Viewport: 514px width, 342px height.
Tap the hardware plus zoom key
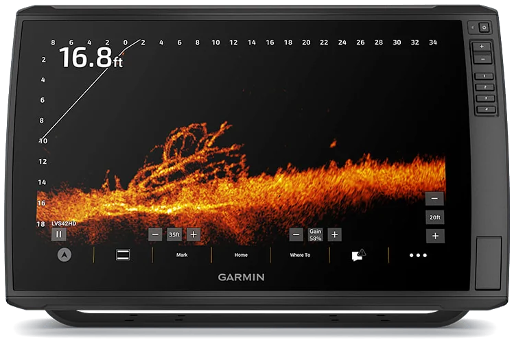[482, 47]
